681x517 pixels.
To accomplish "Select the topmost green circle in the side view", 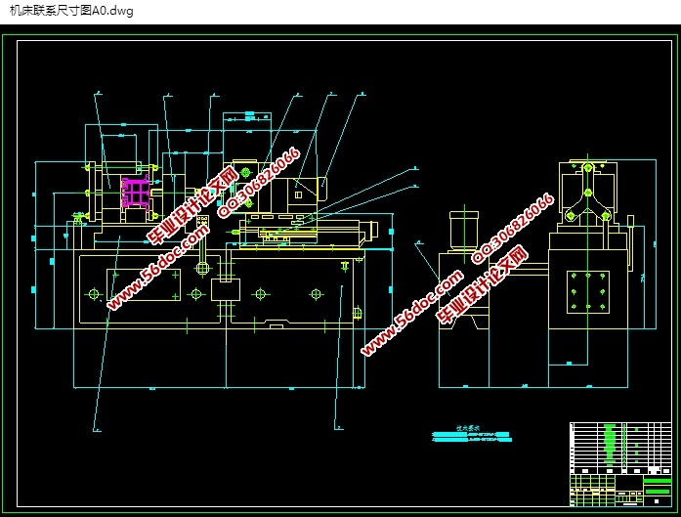I will tap(586, 166).
